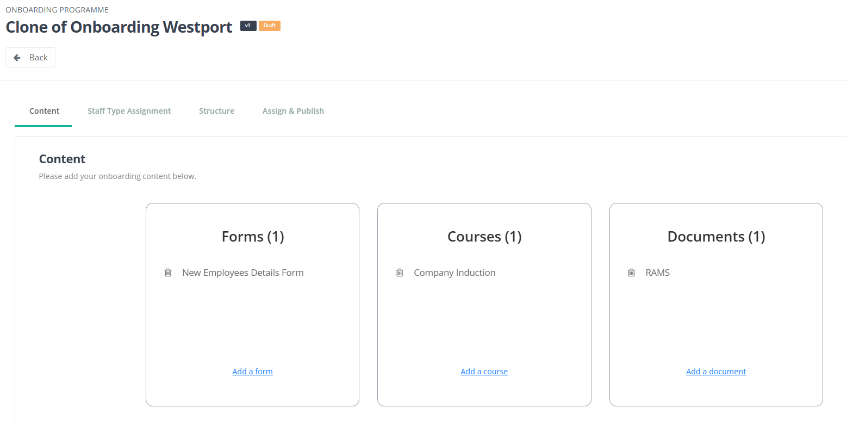This screenshot has height=426, width=847.
Task: Click the Company Induction course name
Action: pos(454,272)
